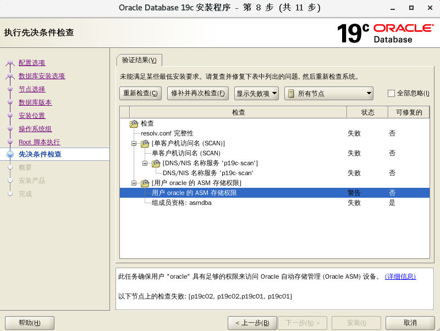440x331 pixels.
Task: Click the folder icon beside [单客户机访问名 (SCAN)]
Action: tap(145, 144)
